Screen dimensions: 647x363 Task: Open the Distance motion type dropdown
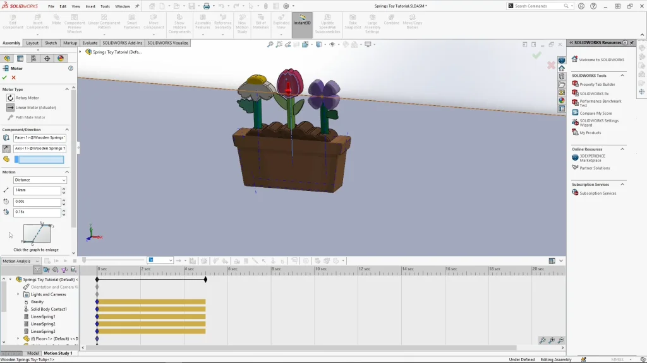click(x=40, y=180)
